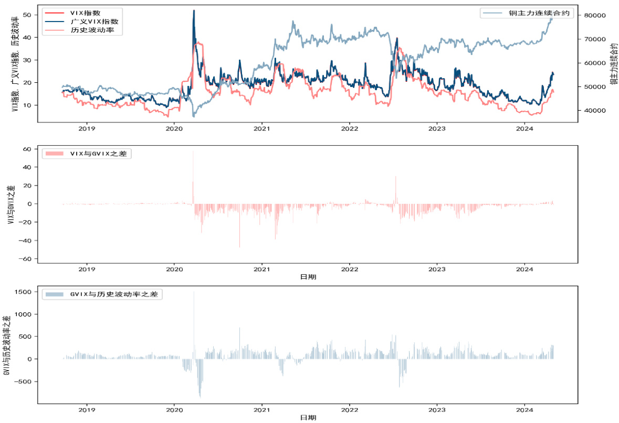Click the 日期 label under the middle chart
The image size is (619, 423).
point(308,277)
